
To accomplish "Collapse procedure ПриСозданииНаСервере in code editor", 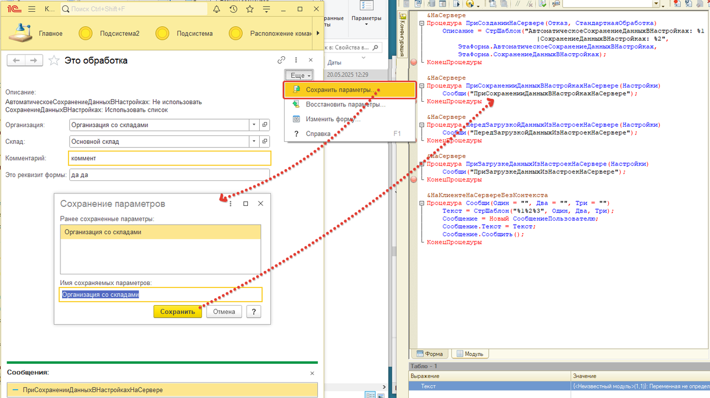I will coord(421,23).
